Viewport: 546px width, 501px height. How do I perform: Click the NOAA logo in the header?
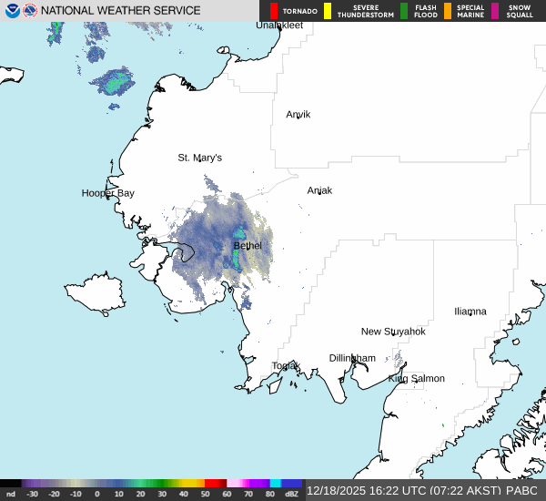pyautogui.click(x=13, y=11)
